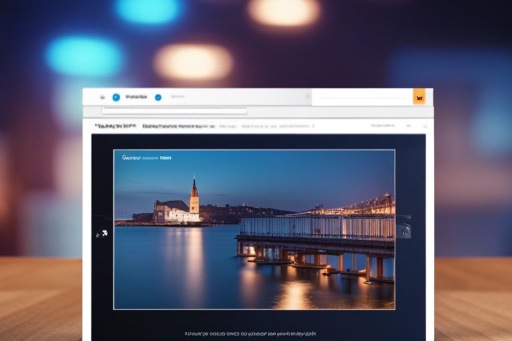Open the waterfront church and pier photo
The height and width of the screenshot is (341, 512).
click(x=253, y=230)
